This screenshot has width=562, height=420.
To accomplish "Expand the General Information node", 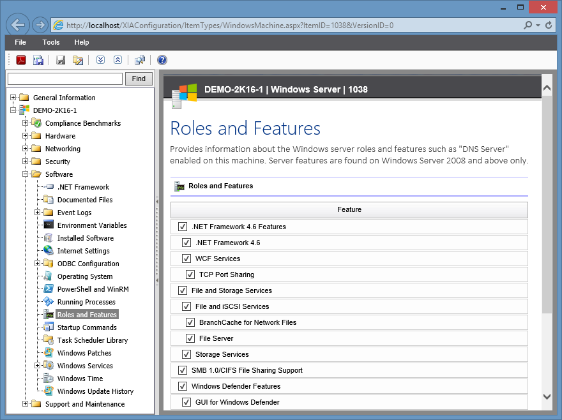I will pyautogui.click(x=13, y=98).
